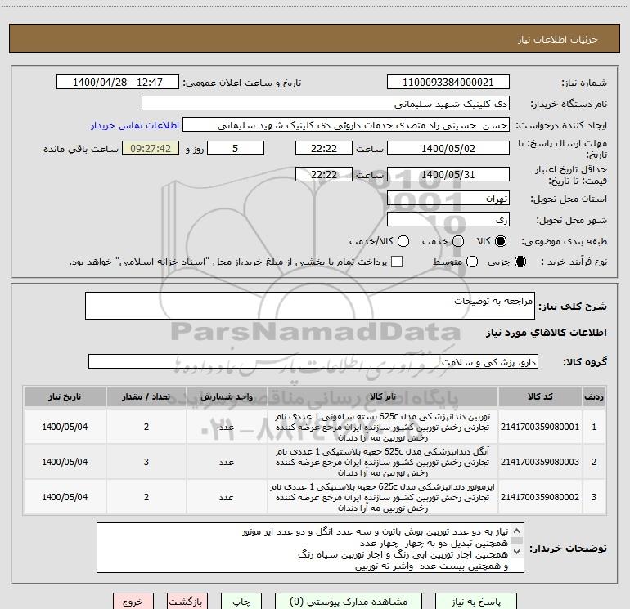Click the response deadline time 22:22 field
This screenshot has width=630, height=609.
324,148
